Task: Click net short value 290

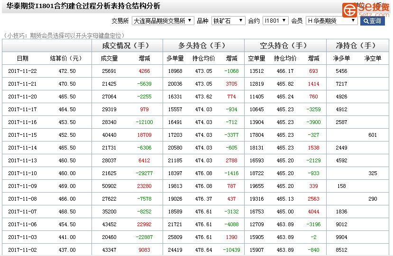Action: tap(373, 199)
